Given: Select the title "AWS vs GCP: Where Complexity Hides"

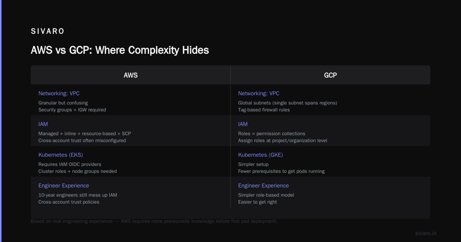Looking at the screenshot, I should click(x=120, y=50).
